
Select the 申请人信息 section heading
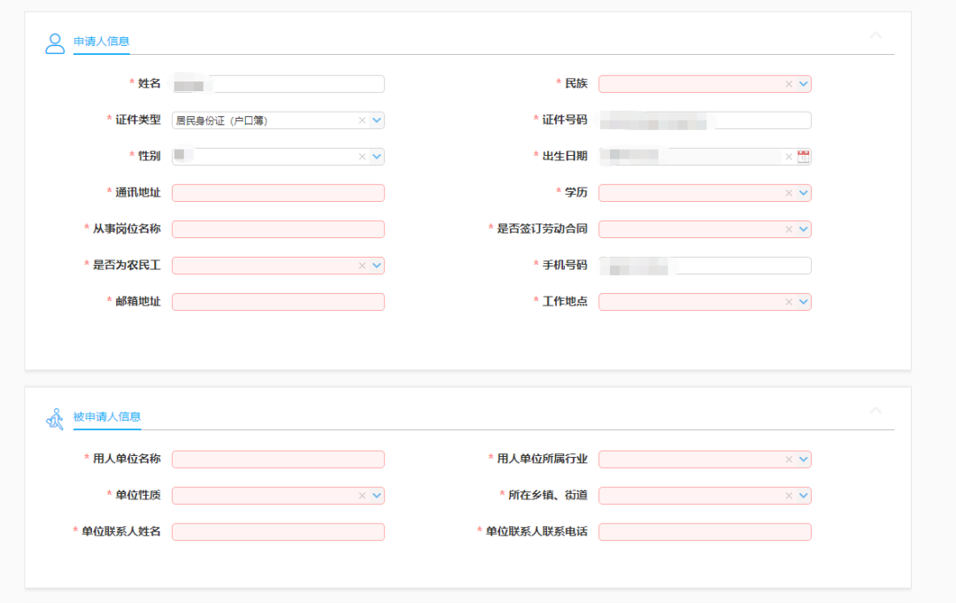(102, 42)
